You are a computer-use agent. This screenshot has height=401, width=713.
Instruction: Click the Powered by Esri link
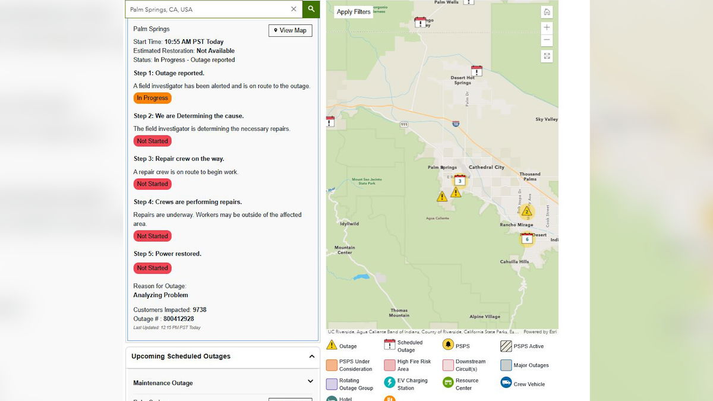540,332
